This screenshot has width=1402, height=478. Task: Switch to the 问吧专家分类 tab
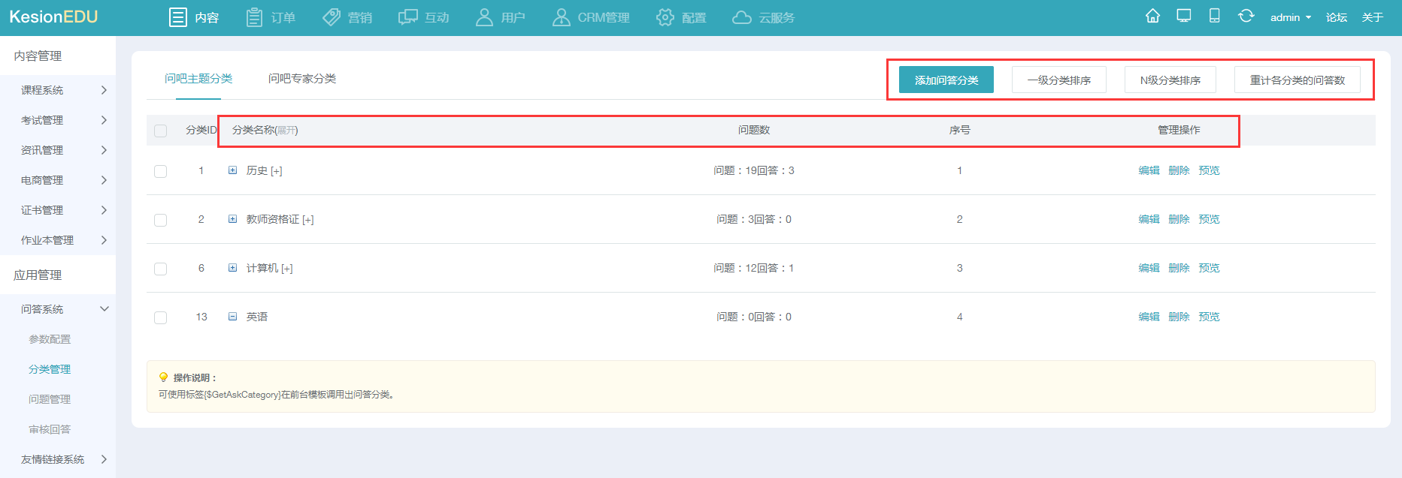(302, 79)
